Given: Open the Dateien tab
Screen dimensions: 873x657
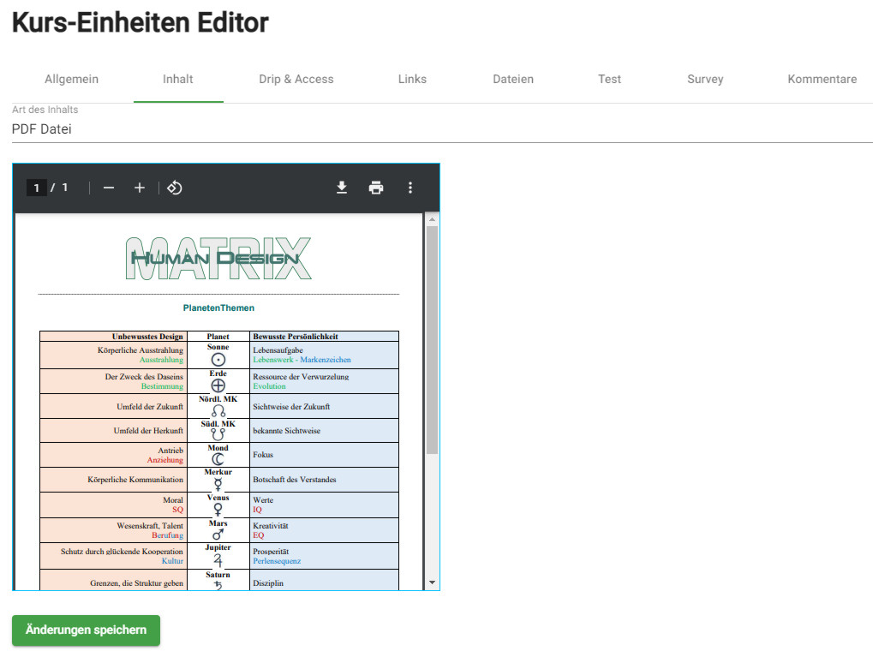Looking at the screenshot, I should click(x=513, y=79).
